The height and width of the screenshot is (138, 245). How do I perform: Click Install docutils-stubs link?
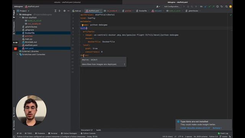tap(195, 128)
